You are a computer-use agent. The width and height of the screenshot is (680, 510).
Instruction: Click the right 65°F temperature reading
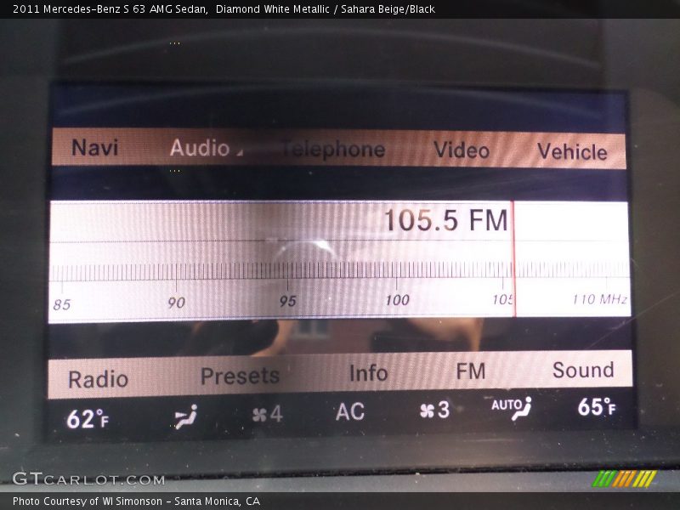[597, 407]
